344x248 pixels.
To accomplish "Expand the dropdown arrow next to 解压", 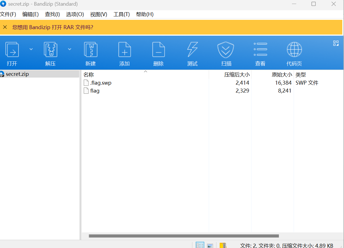I will (x=70, y=49).
